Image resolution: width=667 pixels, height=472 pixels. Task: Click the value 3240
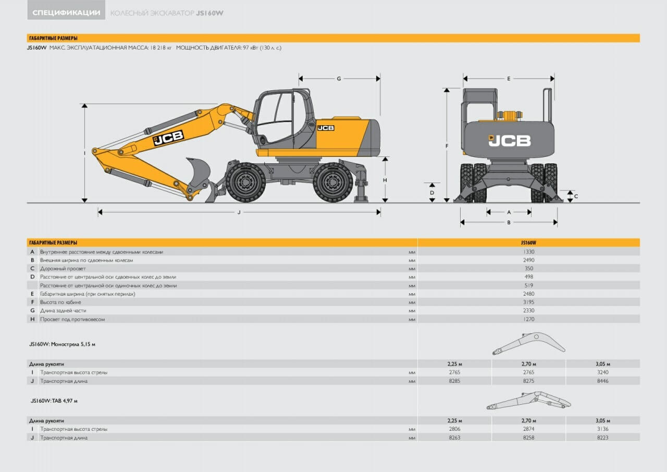[x=603, y=372]
